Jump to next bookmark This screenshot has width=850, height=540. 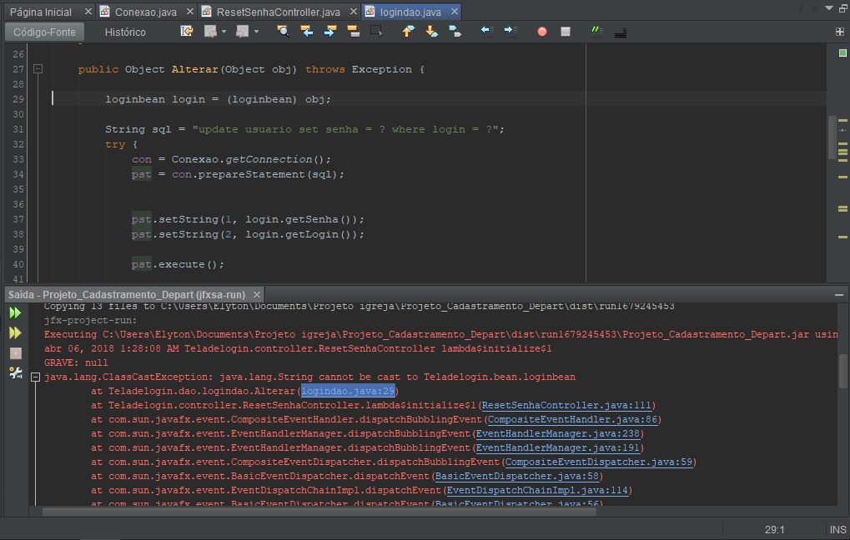coord(431,32)
